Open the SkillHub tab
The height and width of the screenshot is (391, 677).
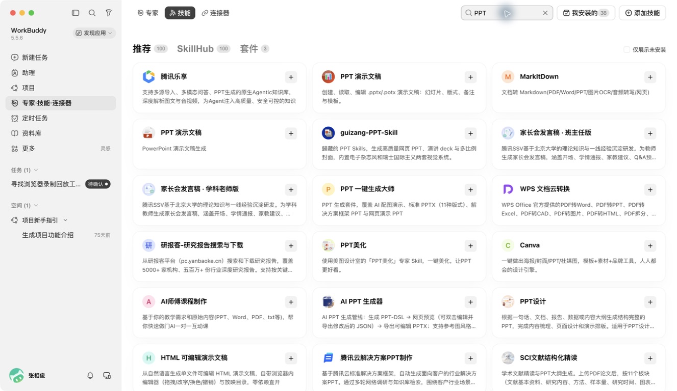204,49
